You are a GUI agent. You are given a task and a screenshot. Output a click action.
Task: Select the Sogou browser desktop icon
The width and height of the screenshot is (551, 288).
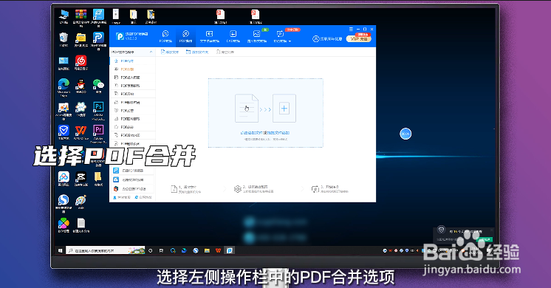(64, 203)
